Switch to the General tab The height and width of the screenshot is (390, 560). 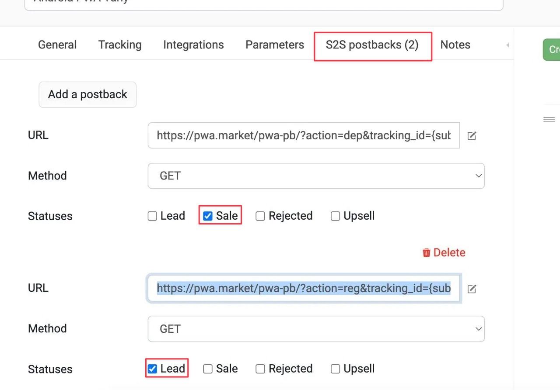(x=57, y=45)
